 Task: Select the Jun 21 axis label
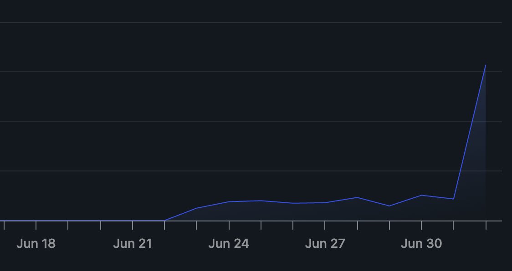pos(133,244)
